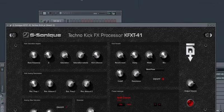Toggle the reverb filter ON/OFF LED
This screenshot has height=112, width=224.
coord(163,79)
